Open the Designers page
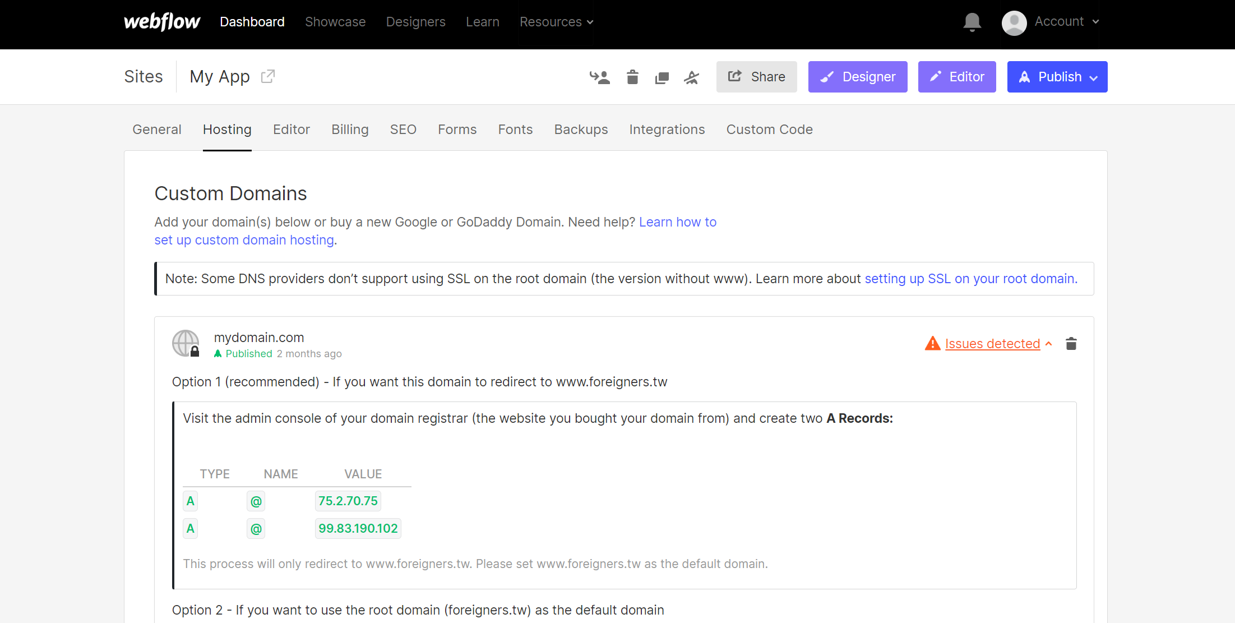1235x623 pixels. tap(416, 22)
